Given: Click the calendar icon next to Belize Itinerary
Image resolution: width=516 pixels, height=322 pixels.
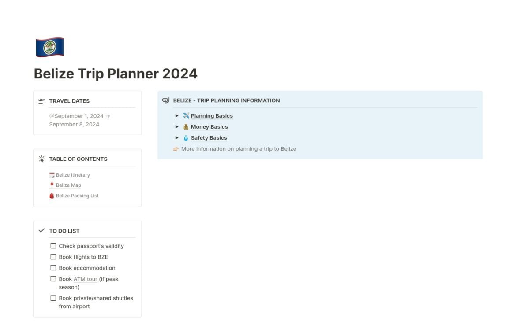Looking at the screenshot, I should (52, 175).
